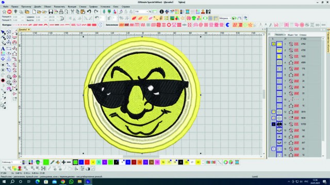Close the Дизайн1 tab
Image resolution: width=330 pixels, height=185 pixels.
(29, 30)
